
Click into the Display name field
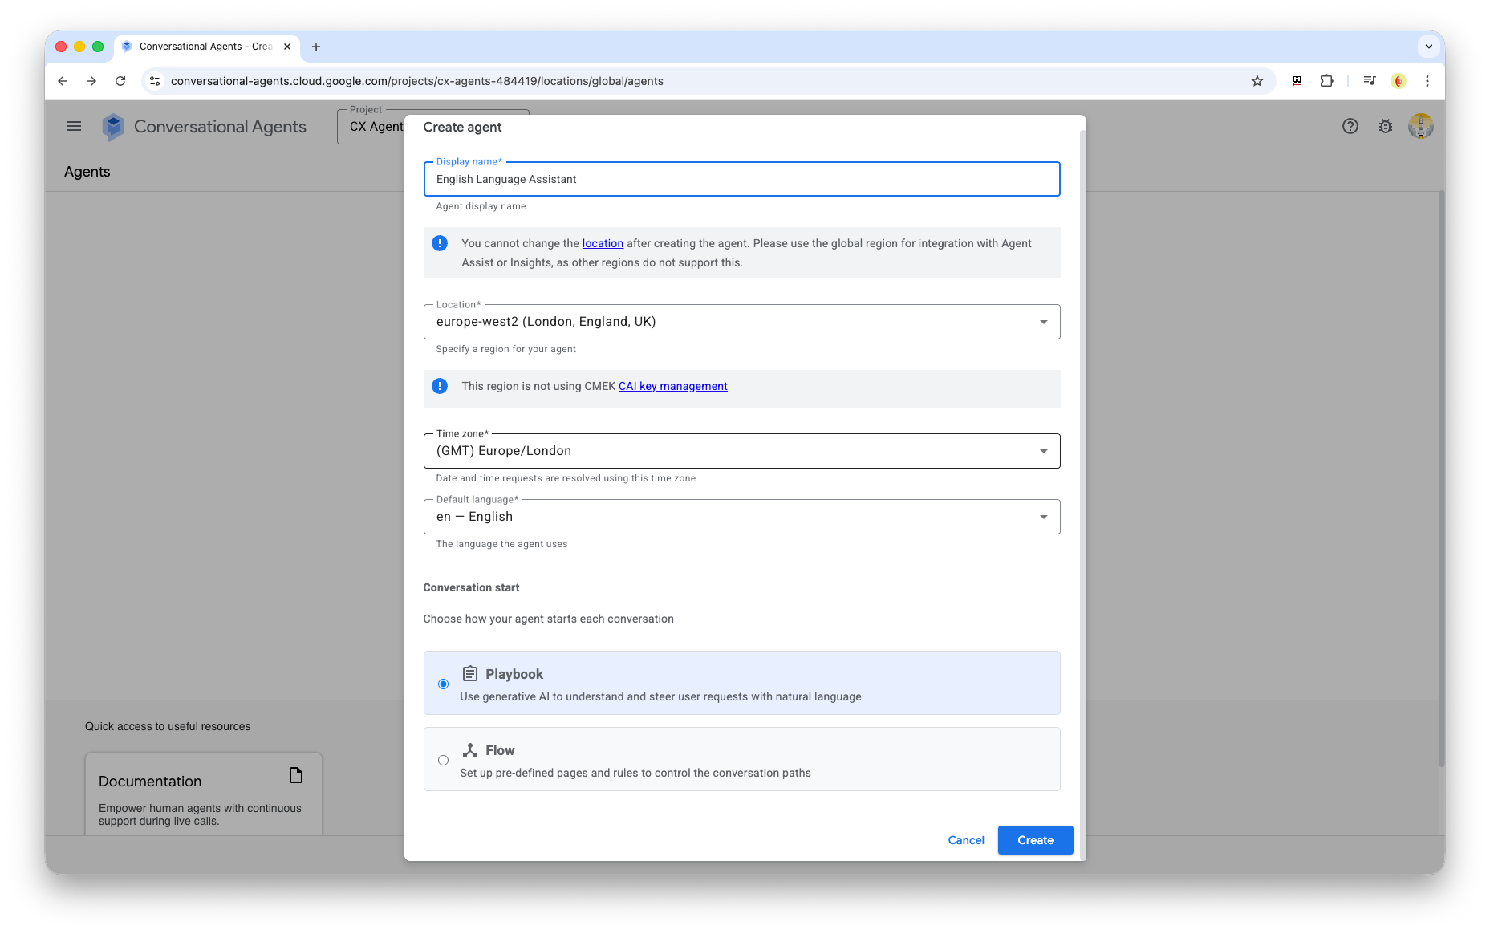[x=741, y=179]
